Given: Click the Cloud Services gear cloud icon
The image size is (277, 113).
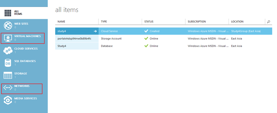Looking at the screenshot, I should click(8, 50).
